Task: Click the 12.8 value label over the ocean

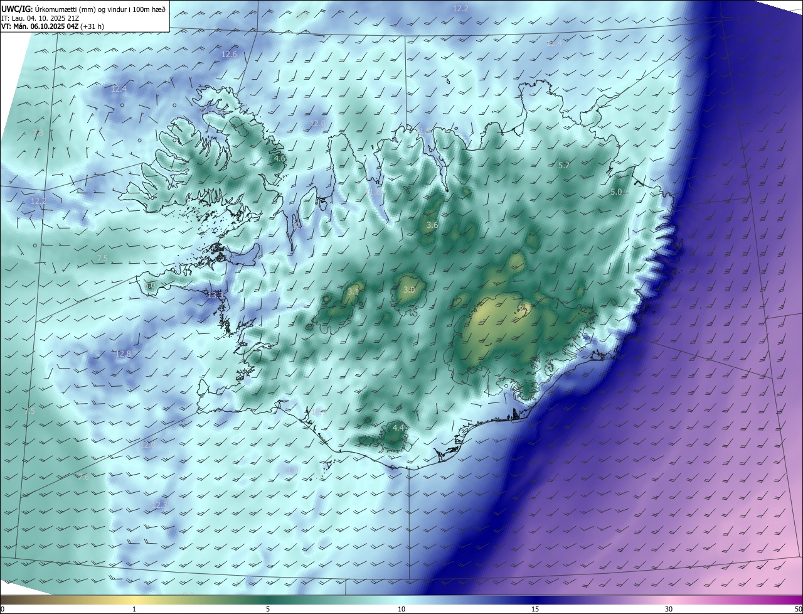Action: pyautogui.click(x=123, y=354)
